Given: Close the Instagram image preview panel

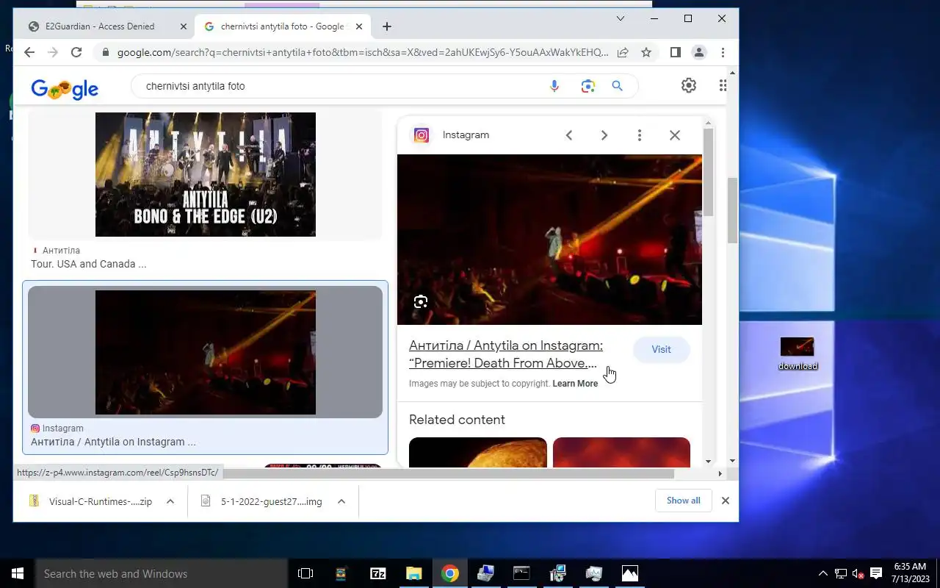Looking at the screenshot, I should (x=675, y=135).
